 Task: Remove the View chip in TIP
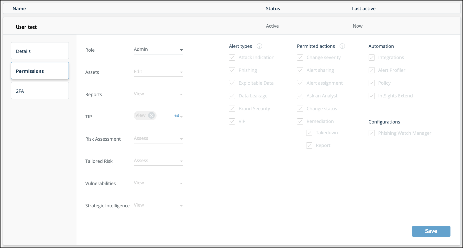pos(151,115)
